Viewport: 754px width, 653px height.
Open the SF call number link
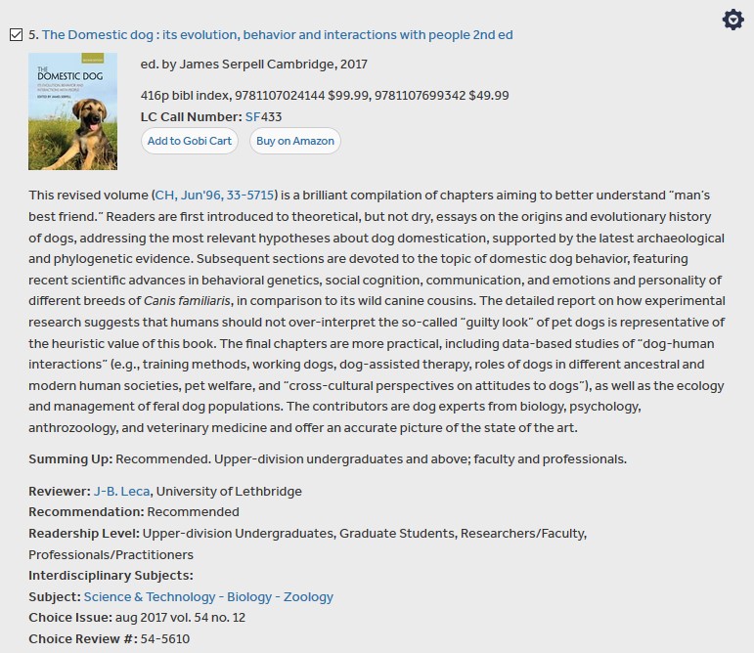coord(252,117)
